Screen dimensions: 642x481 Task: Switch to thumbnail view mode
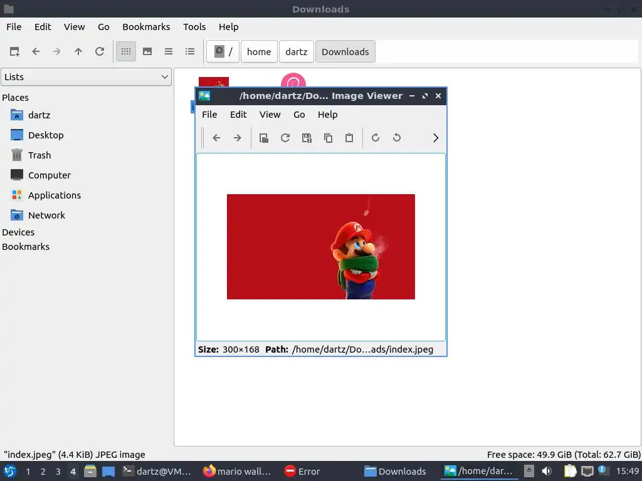(147, 51)
